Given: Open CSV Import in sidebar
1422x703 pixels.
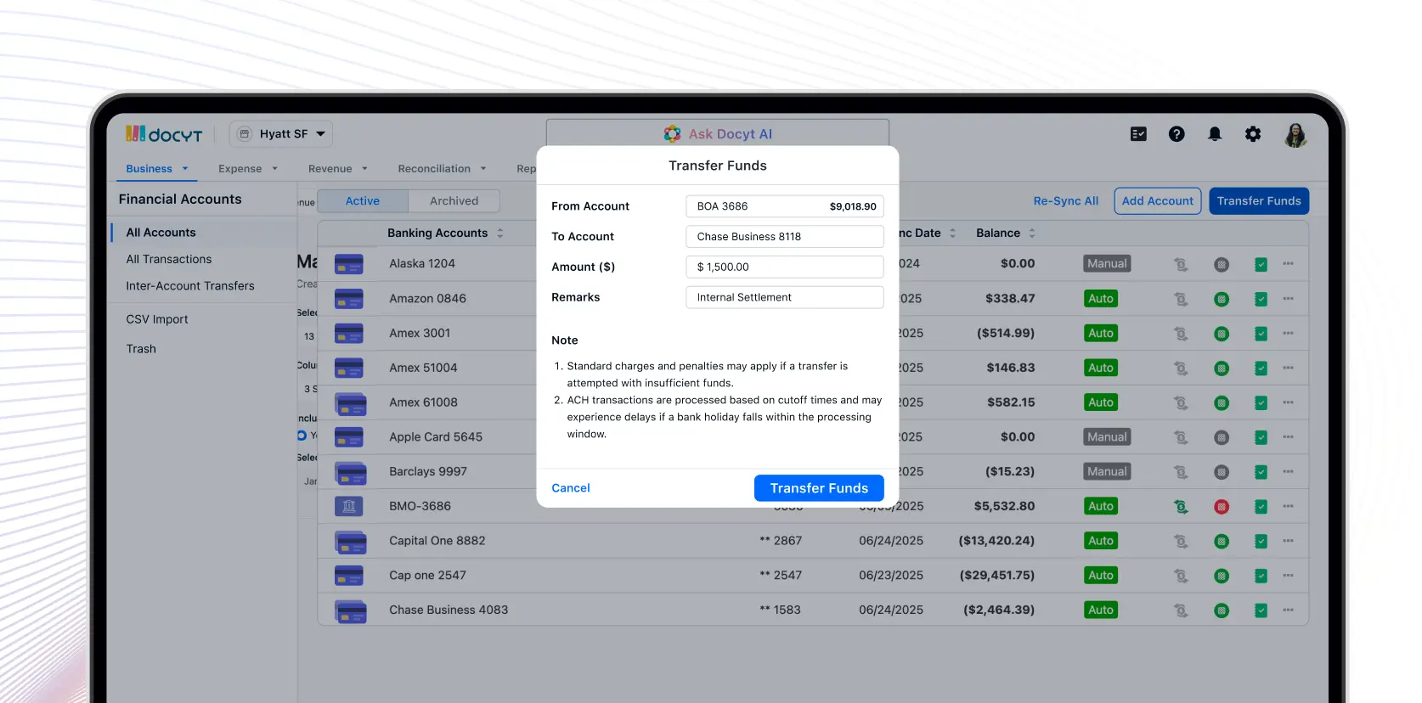Looking at the screenshot, I should 157,320.
